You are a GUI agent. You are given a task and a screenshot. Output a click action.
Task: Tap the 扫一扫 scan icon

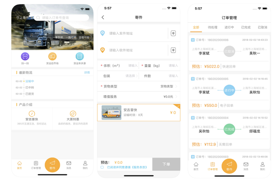(25, 56)
